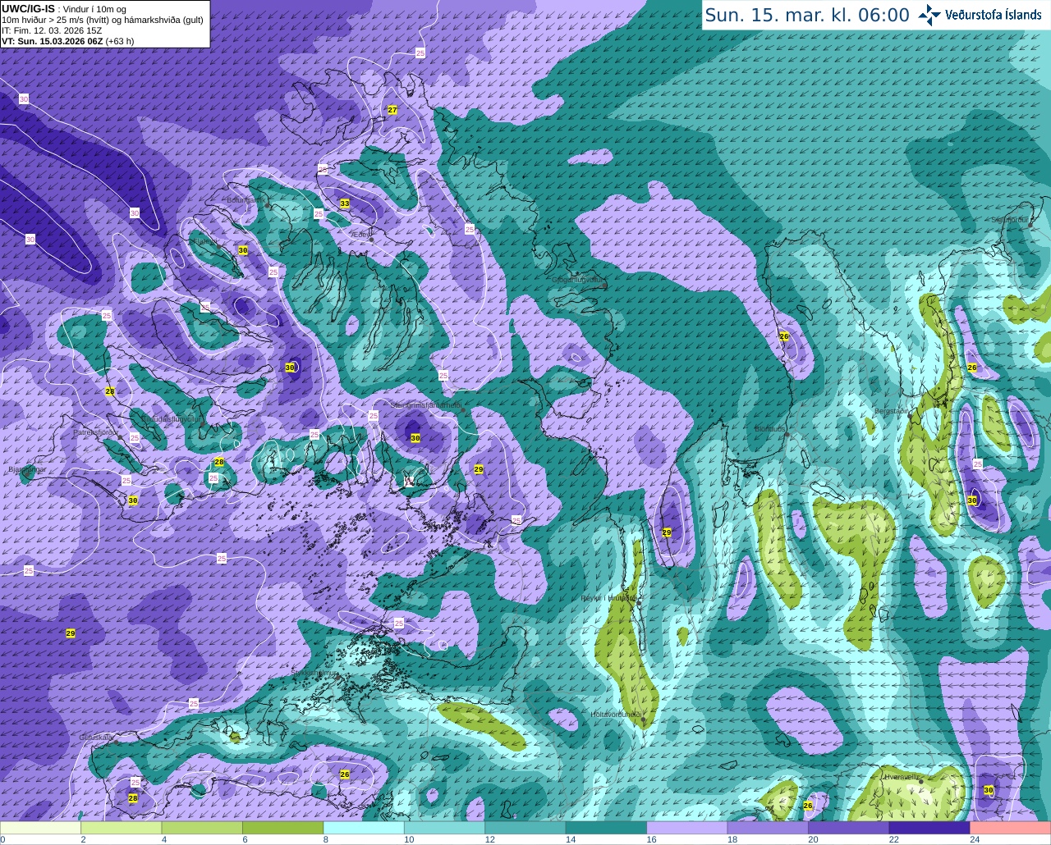Click the yellow 30 gust label below Steingrímsfjarðarheiði
1051x845 pixels.
(415, 438)
